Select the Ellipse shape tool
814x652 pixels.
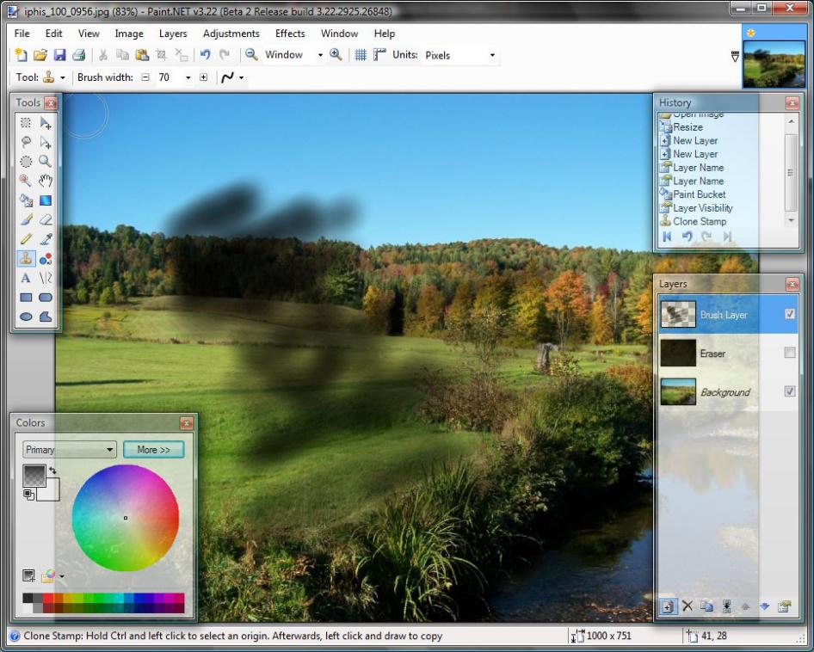tap(26, 317)
